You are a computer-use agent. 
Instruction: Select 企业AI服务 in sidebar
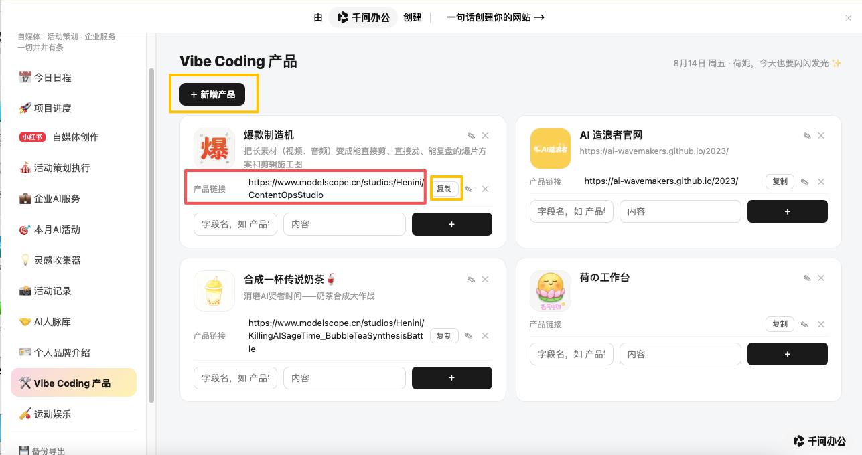coord(74,199)
